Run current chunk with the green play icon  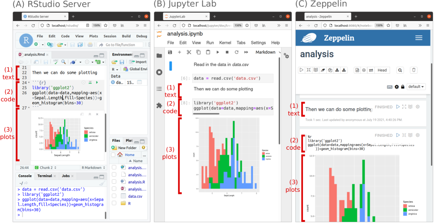tap(97, 82)
